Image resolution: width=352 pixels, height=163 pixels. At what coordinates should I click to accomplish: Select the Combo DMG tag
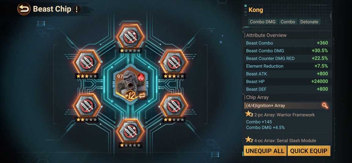(x=262, y=22)
